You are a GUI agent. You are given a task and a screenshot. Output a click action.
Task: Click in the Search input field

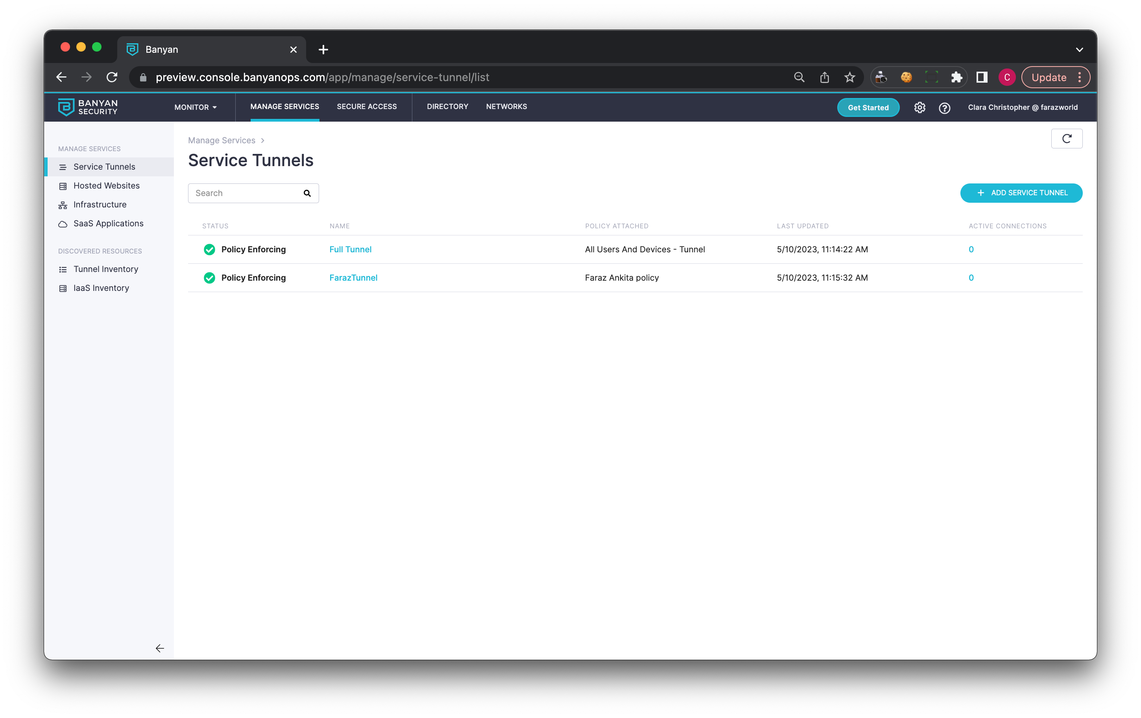pyautogui.click(x=246, y=193)
